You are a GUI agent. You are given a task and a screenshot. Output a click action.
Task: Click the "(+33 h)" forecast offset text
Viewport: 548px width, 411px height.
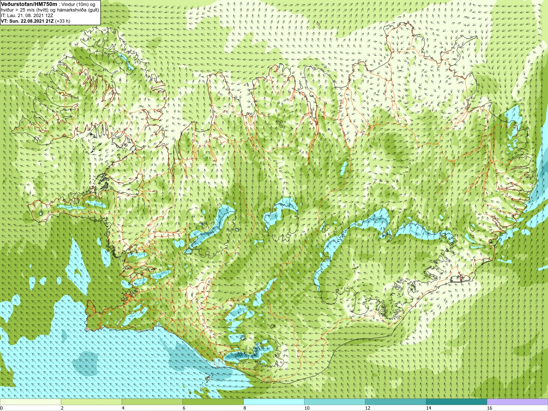tap(63, 21)
